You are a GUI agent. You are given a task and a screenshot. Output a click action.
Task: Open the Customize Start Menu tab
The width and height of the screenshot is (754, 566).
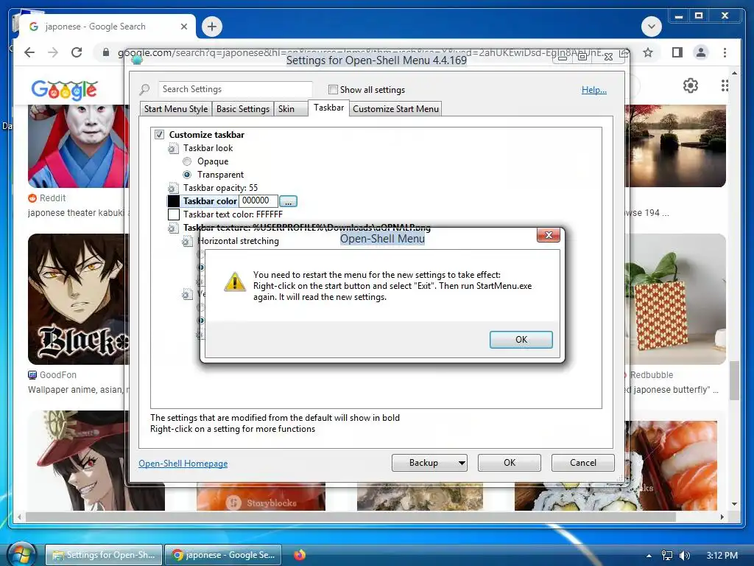coord(395,109)
